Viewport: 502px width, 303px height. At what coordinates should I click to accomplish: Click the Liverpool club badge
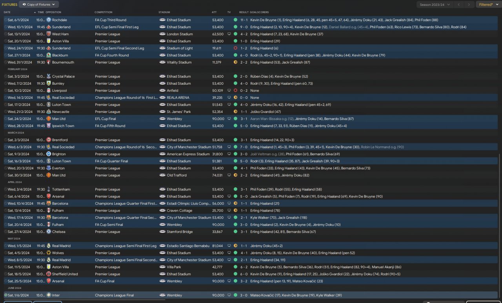pyautogui.click(x=49, y=91)
